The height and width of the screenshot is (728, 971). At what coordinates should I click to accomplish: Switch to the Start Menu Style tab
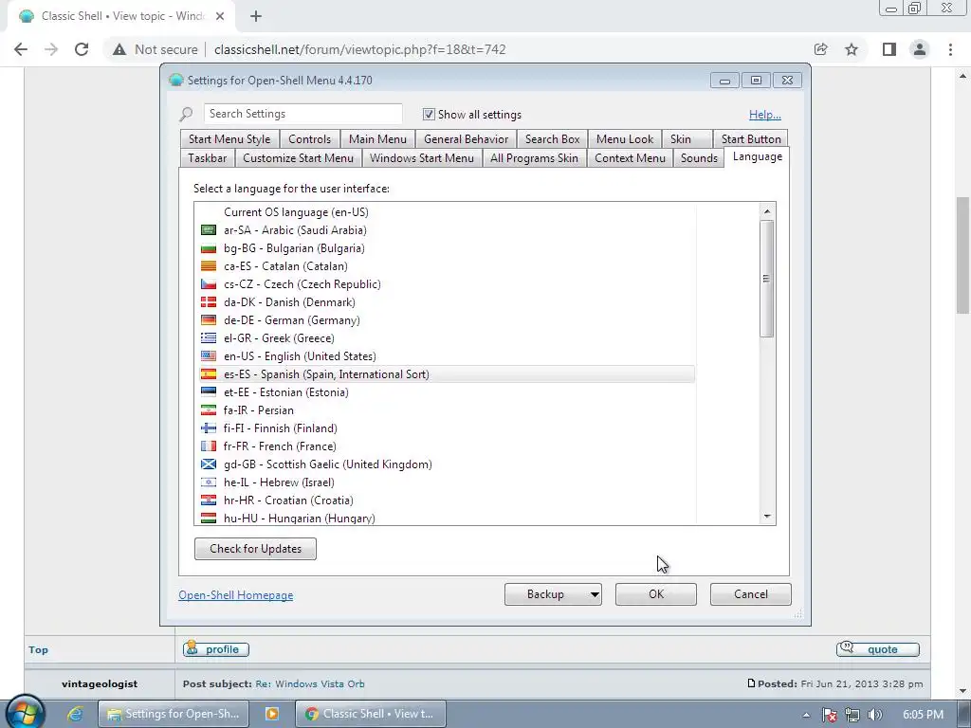[229, 139]
